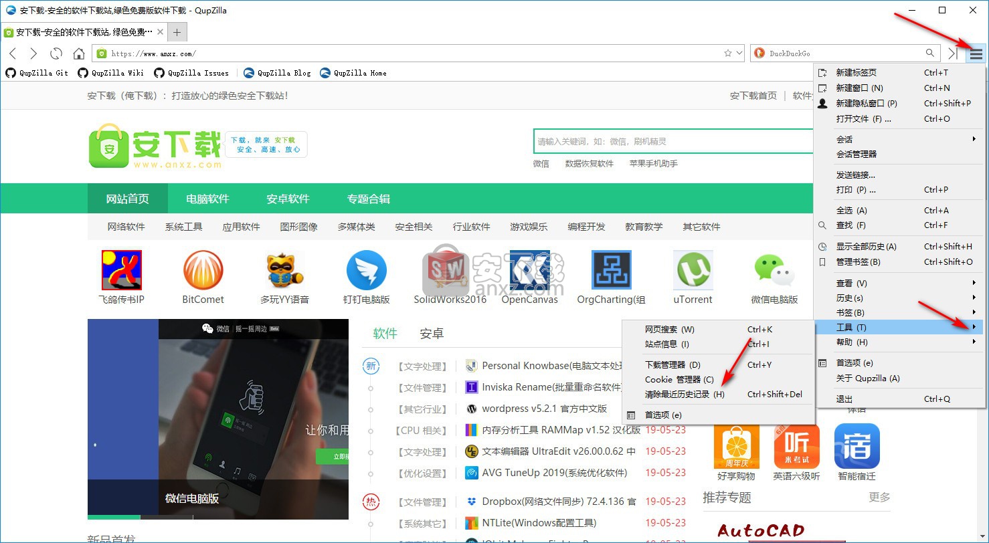This screenshot has width=989, height=543.
Task: Open 首选项 (e) in main menu
Action: click(897, 362)
